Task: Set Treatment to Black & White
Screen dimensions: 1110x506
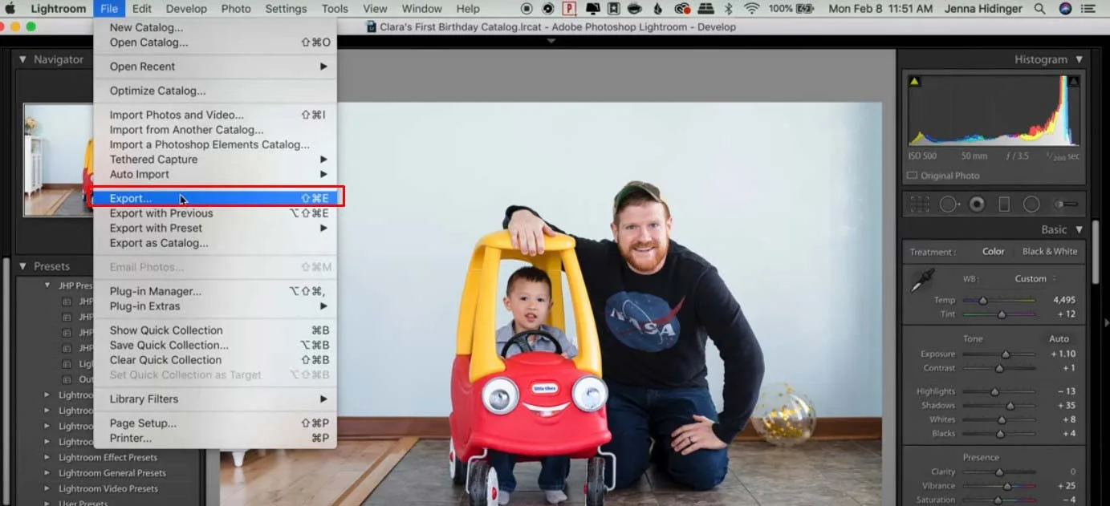Action: point(1050,251)
